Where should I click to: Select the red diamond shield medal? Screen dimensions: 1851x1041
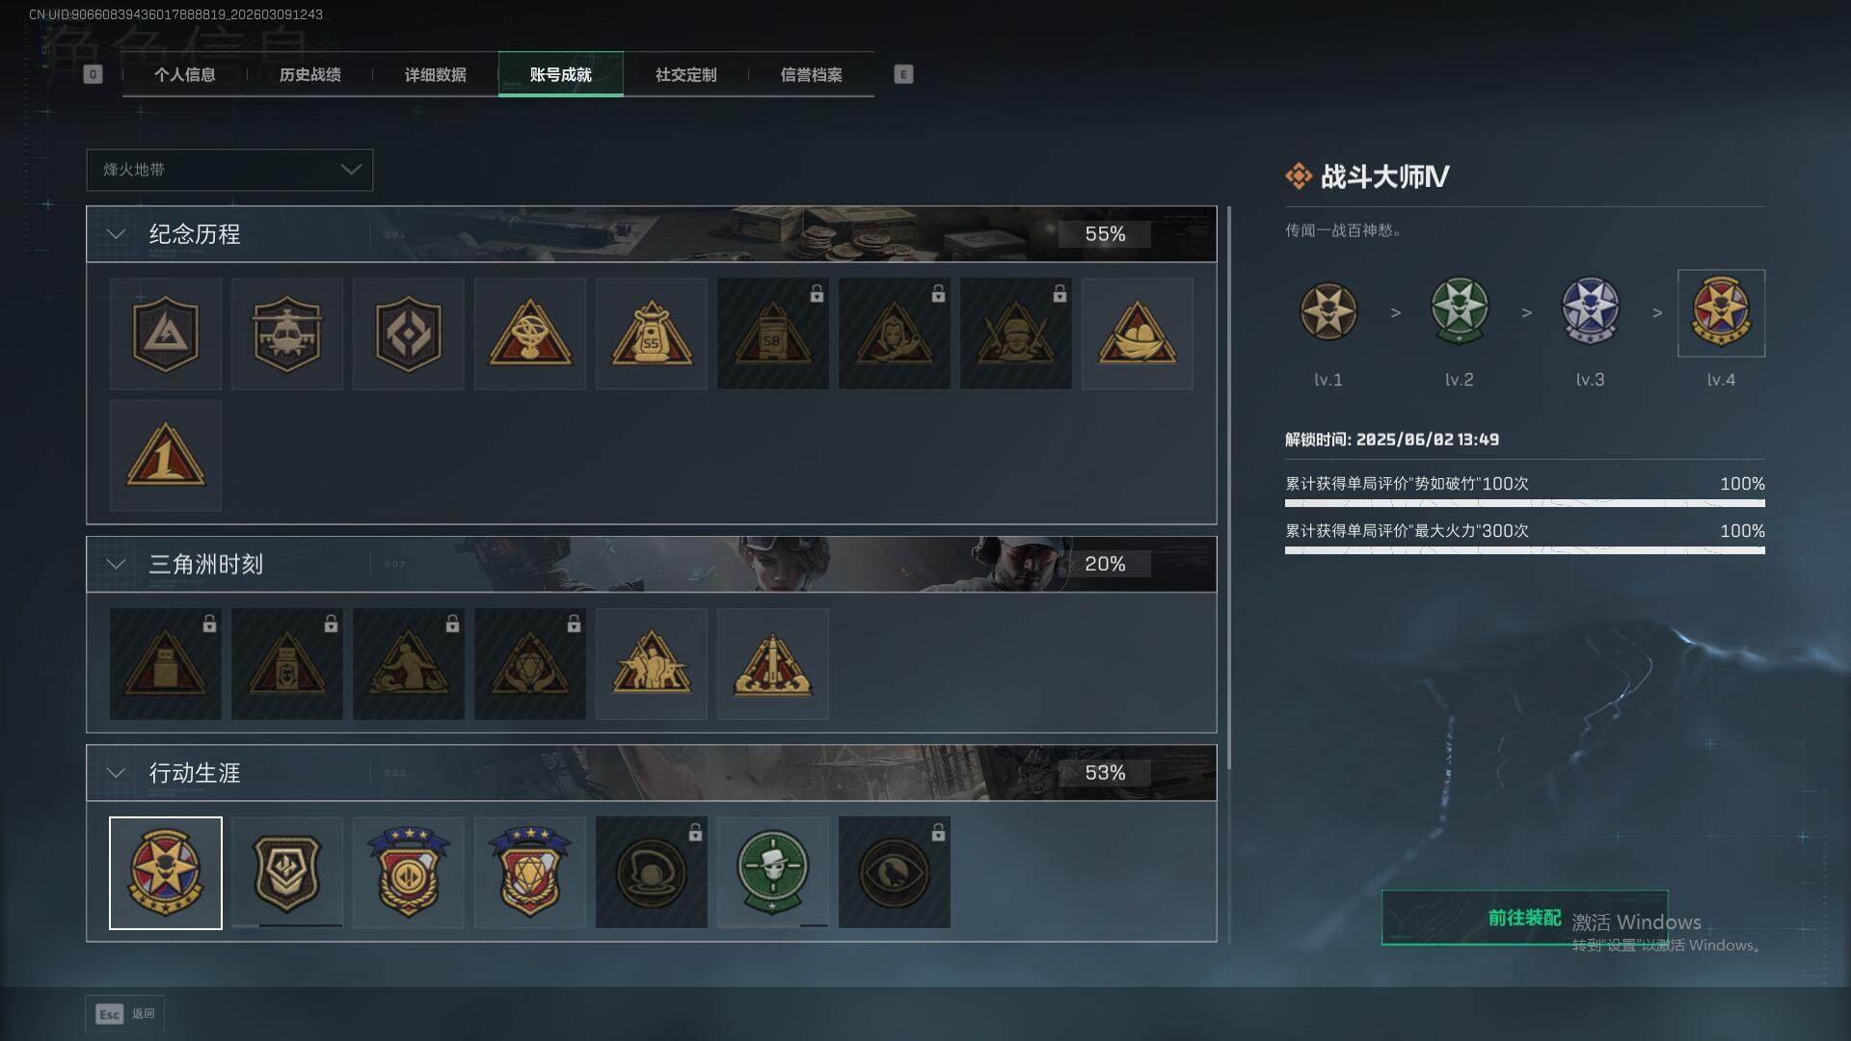[x=530, y=872]
